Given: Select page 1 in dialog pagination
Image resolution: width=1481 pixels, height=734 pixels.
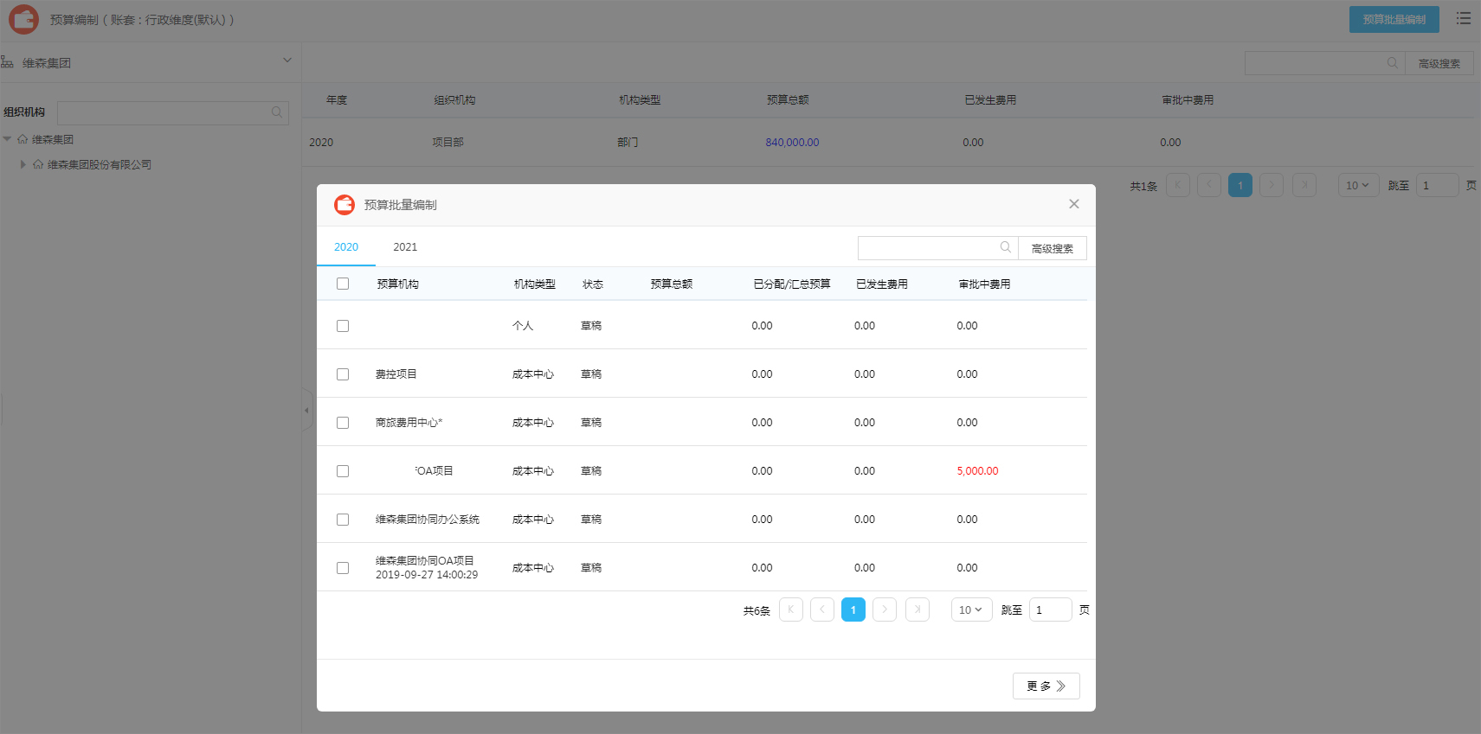Looking at the screenshot, I should [853, 610].
